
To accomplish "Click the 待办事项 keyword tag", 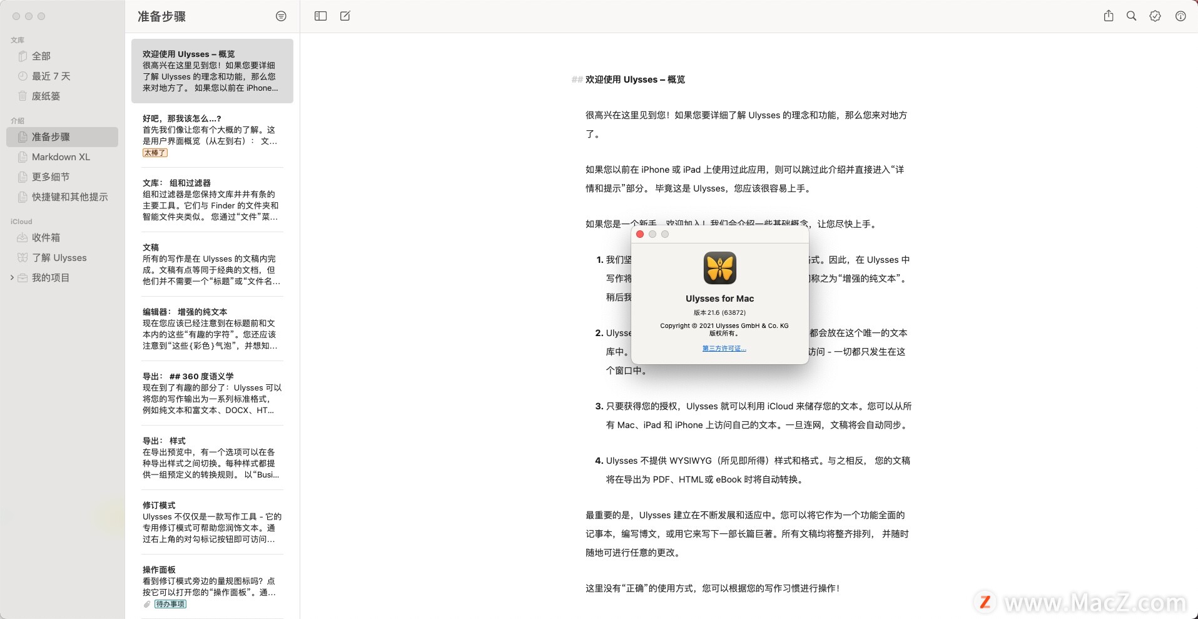I will pyautogui.click(x=170, y=604).
